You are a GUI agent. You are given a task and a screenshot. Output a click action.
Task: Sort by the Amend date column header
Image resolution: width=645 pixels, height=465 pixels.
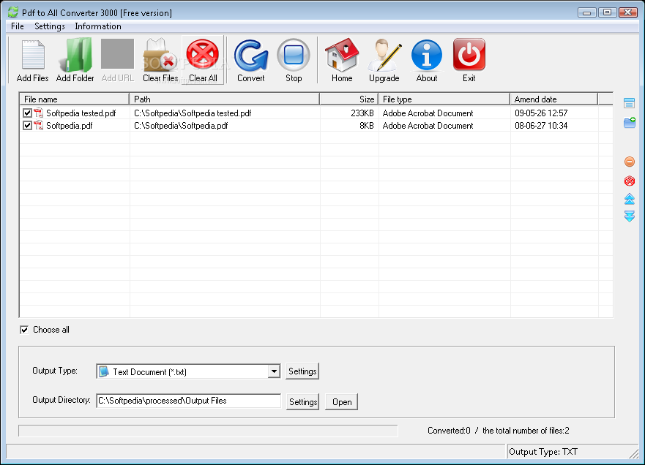click(x=553, y=99)
